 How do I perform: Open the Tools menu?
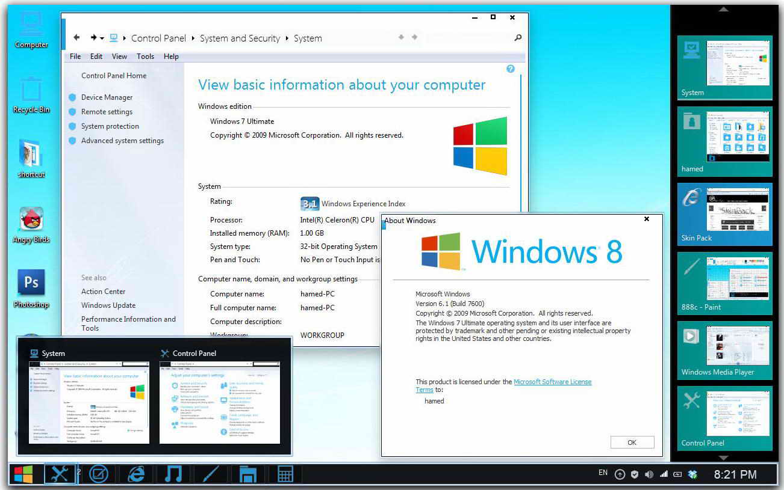click(145, 57)
